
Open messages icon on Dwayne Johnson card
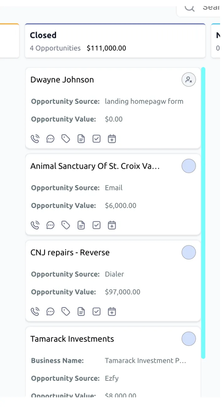(x=50, y=139)
